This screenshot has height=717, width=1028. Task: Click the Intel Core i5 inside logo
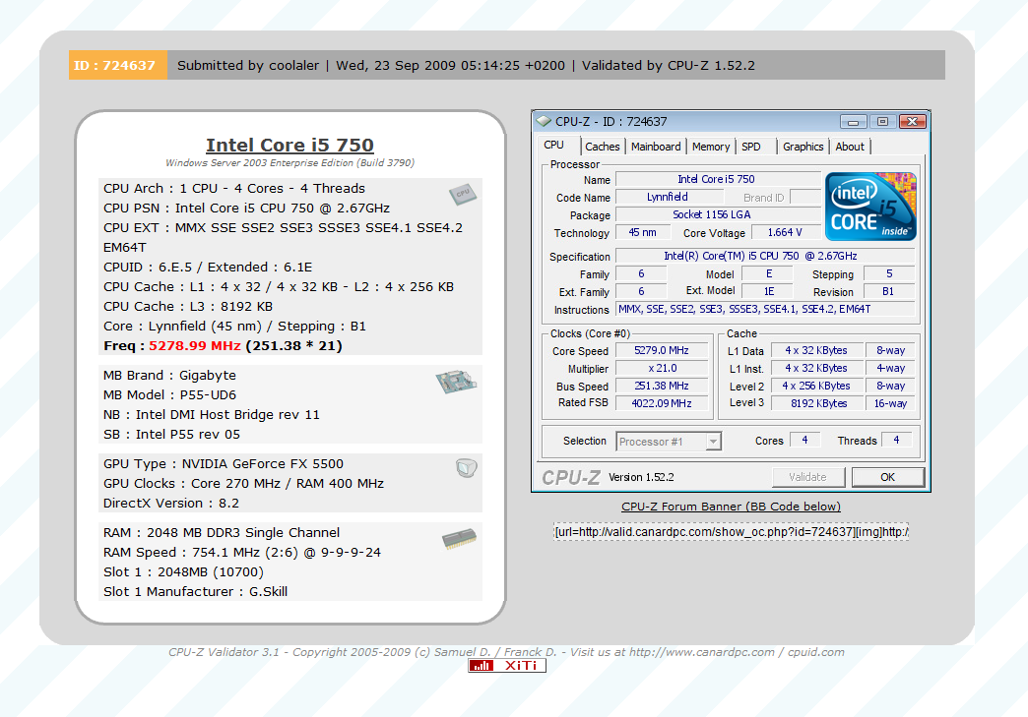870,207
